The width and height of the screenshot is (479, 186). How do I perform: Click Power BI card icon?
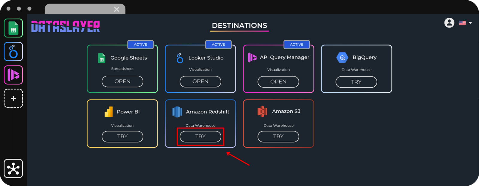(x=109, y=112)
